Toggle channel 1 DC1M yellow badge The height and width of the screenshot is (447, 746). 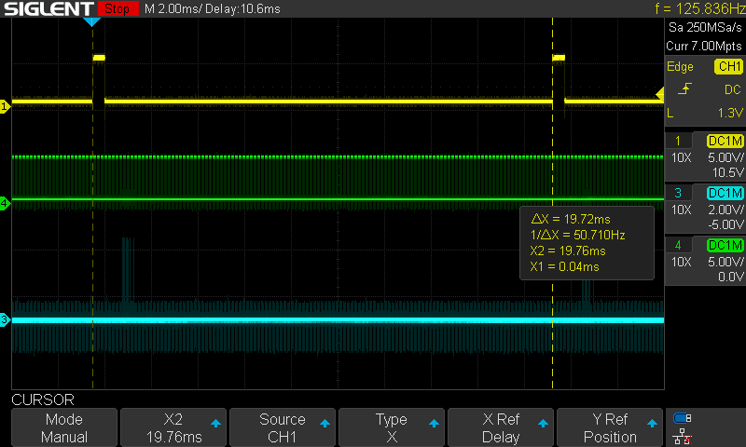(x=725, y=140)
